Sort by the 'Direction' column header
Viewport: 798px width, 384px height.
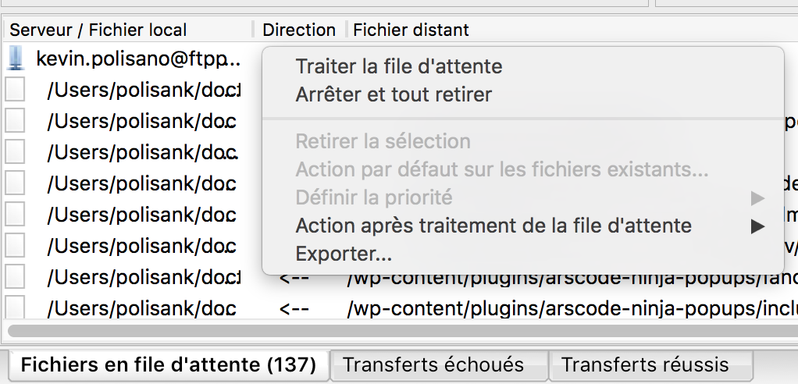point(299,30)
